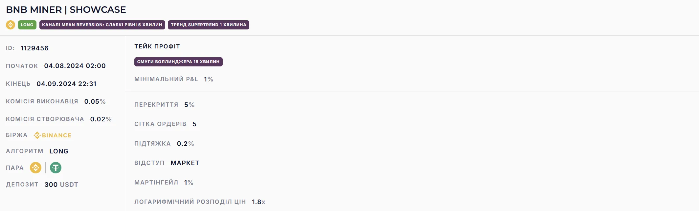
Task: Click the Мінімальний P&L value 1%
Action: click(x=209, y=79)
